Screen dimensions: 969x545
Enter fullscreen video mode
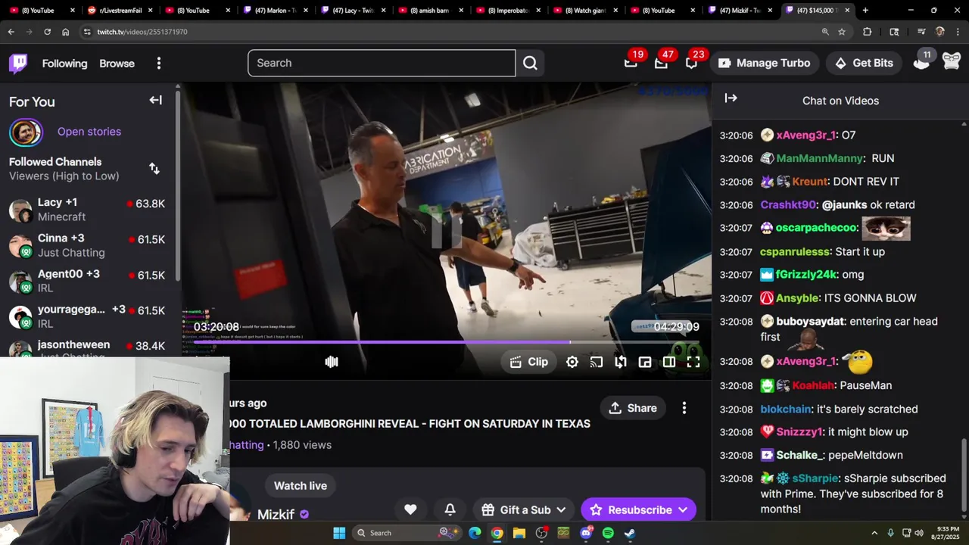point(693,362)
